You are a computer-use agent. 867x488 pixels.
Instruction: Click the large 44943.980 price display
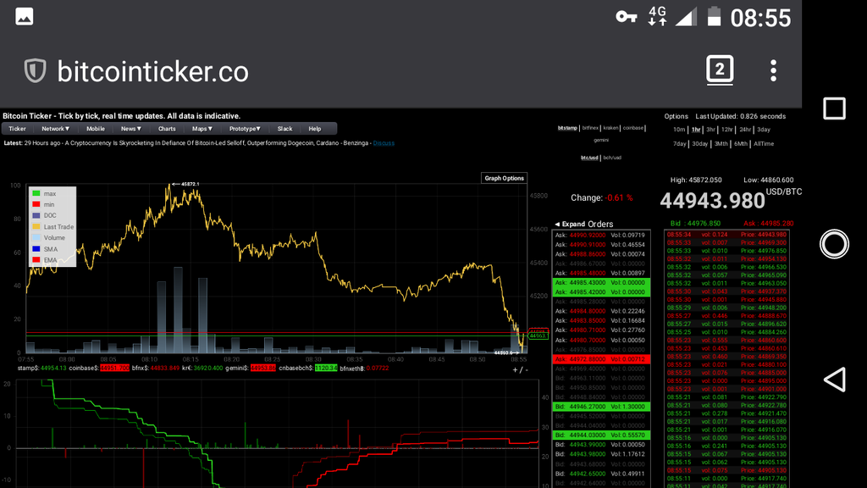pyautogui.click(x=712, y=201)
